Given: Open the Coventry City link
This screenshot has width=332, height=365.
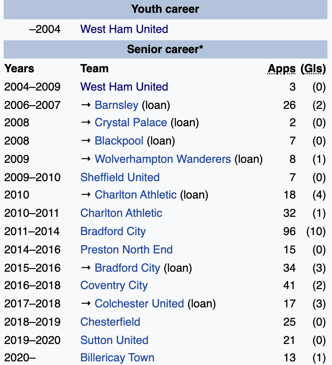Looking at the screenshot, I should (x=114, y=286).
